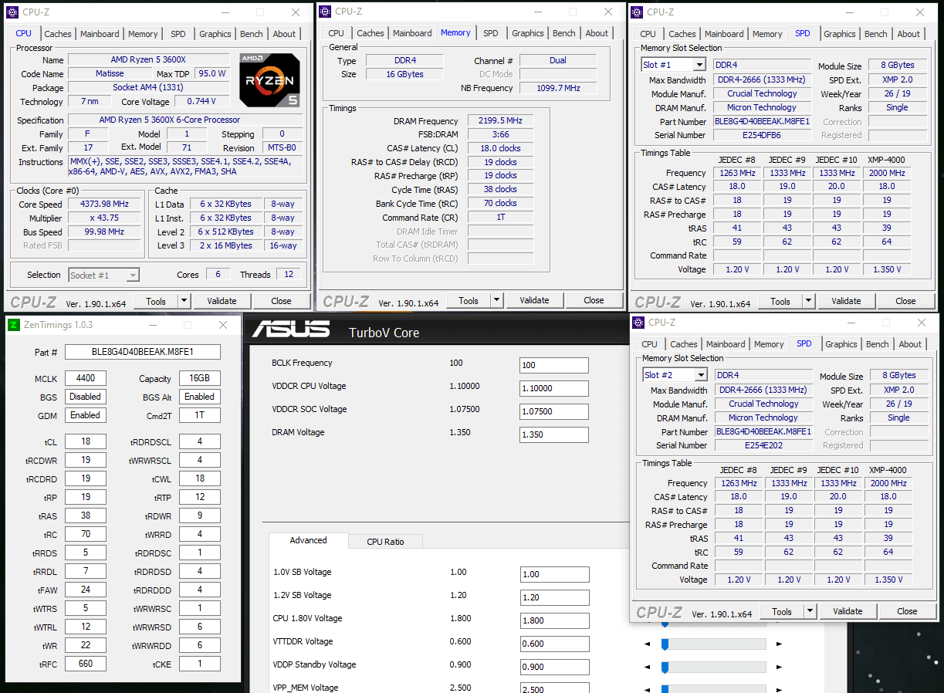This screenshot has width=944, height=693.
Task: Open Bench tab in Slot #1 SPD window
Action: pyautogui.click(x=876, y=34)
